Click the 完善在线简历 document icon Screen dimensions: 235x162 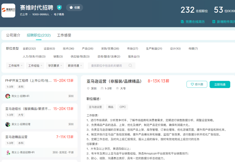click(x=182, y=22)
